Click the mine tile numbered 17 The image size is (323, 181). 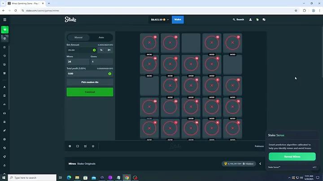click(232, 43)
